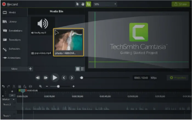Select the gsp-video.mp4 media item
The height and width of the screenshot is (120, 192).
[41, 53]
